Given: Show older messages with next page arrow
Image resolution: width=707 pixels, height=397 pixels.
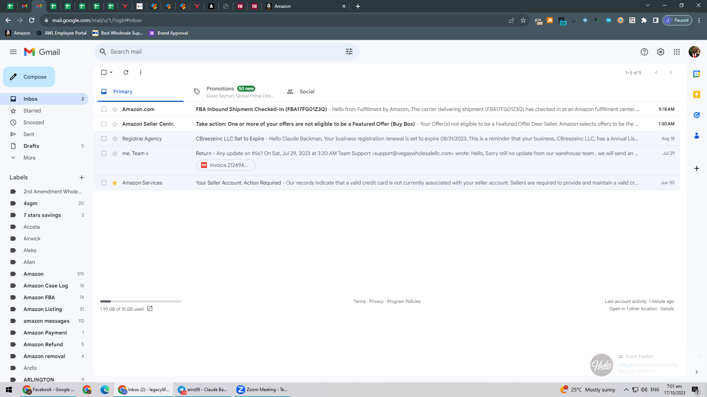Looking at the screenshot, I should pyautogui.click(x=671, y=72).
